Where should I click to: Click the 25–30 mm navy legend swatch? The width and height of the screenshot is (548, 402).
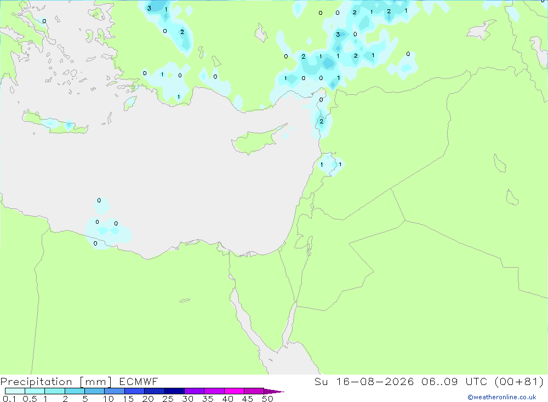click(x=174, y=391)
